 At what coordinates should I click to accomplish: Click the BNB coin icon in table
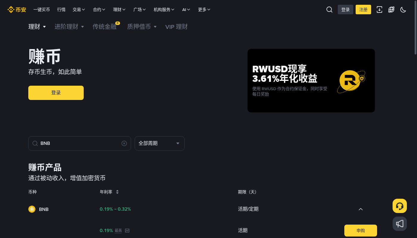32,209
